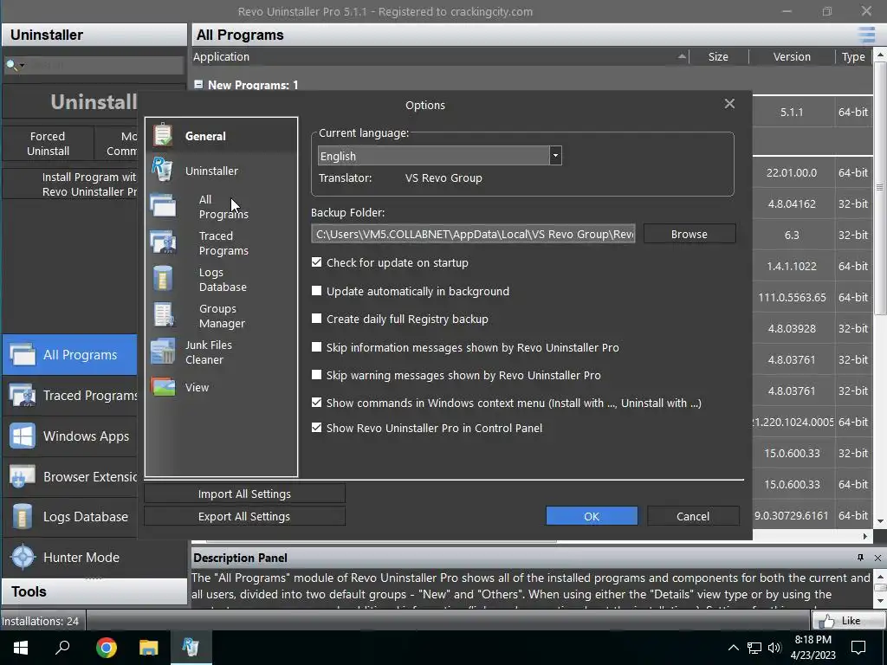Click Groups Manager icon in Options tree
The height and width of the screenshot is (665, 887).
[164, 315]
